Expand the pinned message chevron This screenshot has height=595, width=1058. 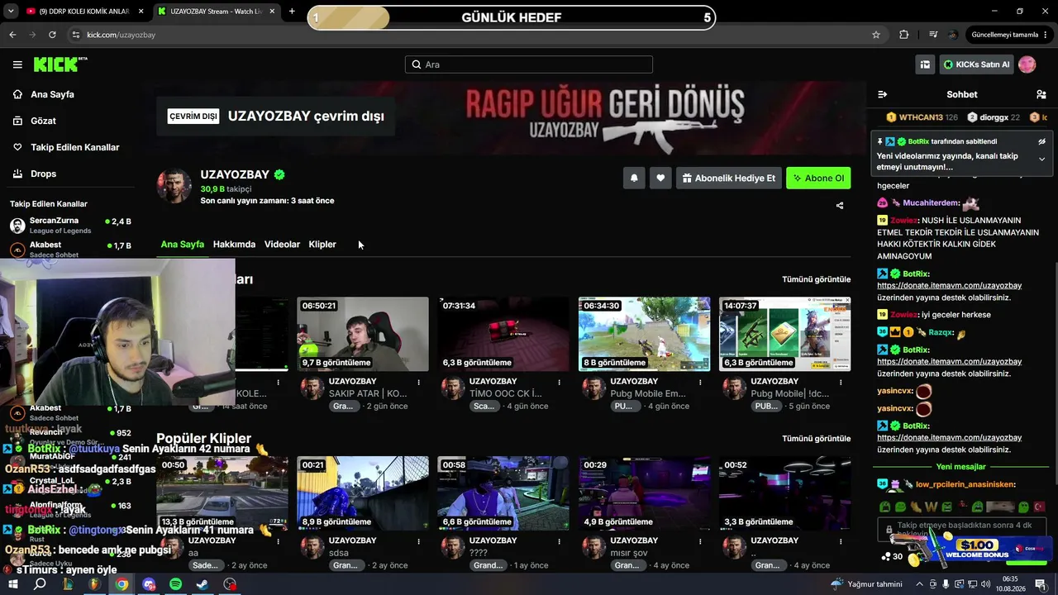1041,159
